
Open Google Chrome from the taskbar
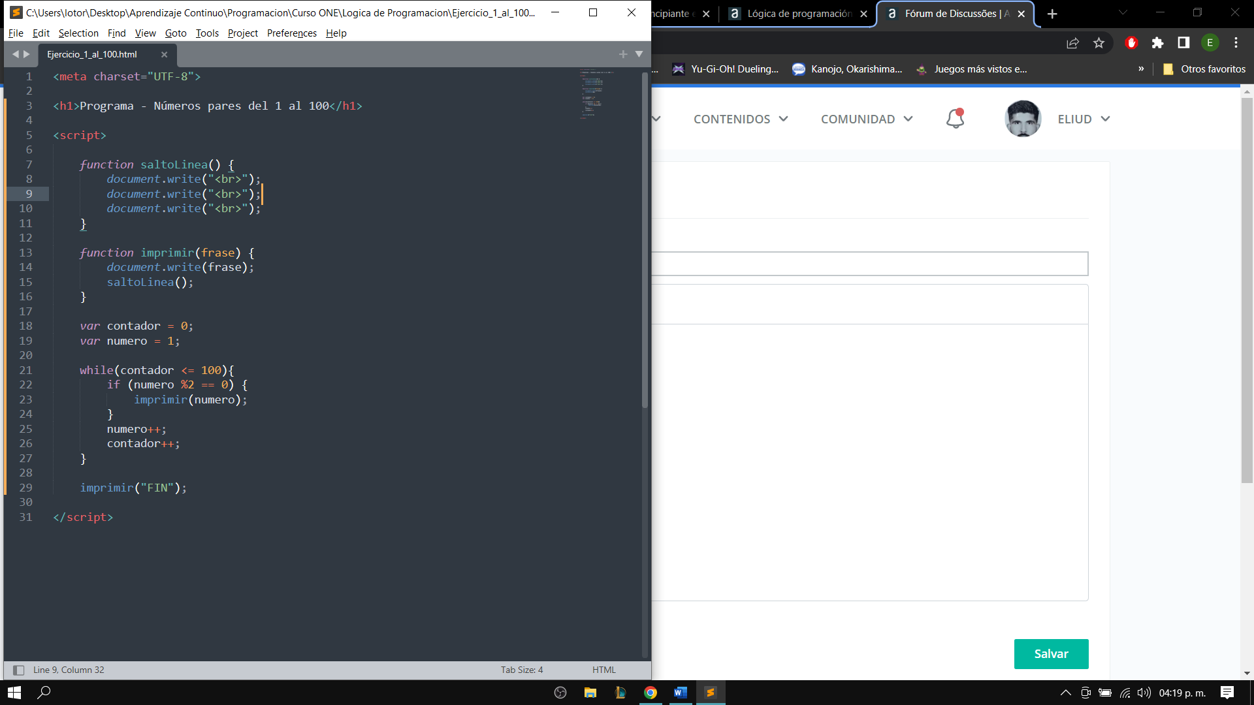pyautogui.click(x=651, y=693)
